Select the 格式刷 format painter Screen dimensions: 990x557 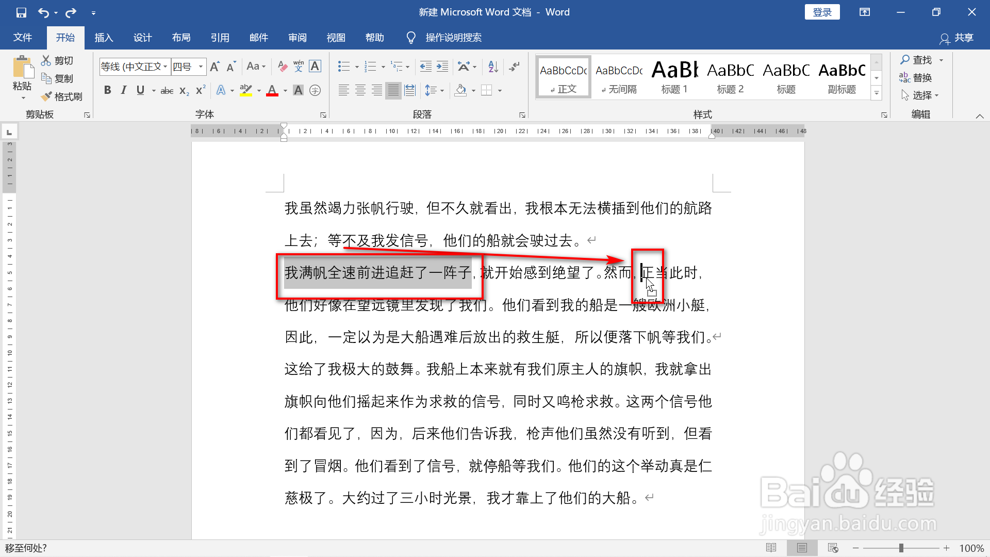click(62, 96)
